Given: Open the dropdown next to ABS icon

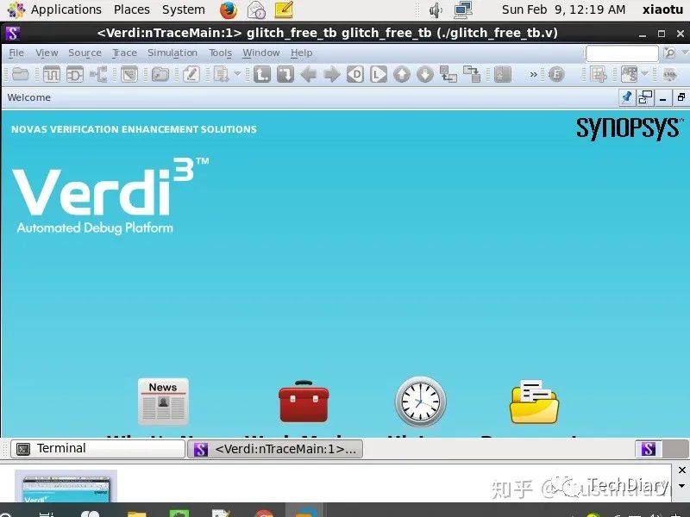Looking at the screenshot, I should (x=644, y=73).
